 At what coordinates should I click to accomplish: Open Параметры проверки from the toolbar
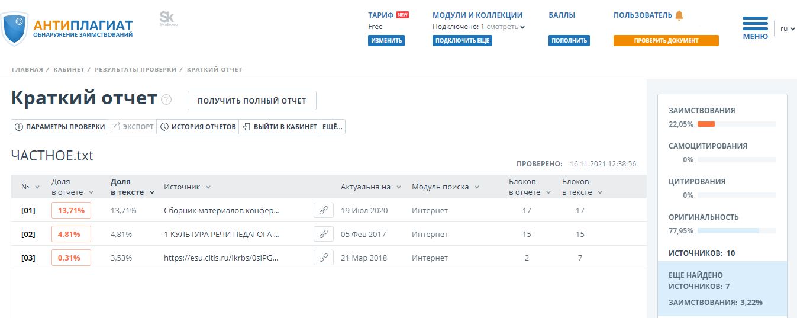coord(60,127)
